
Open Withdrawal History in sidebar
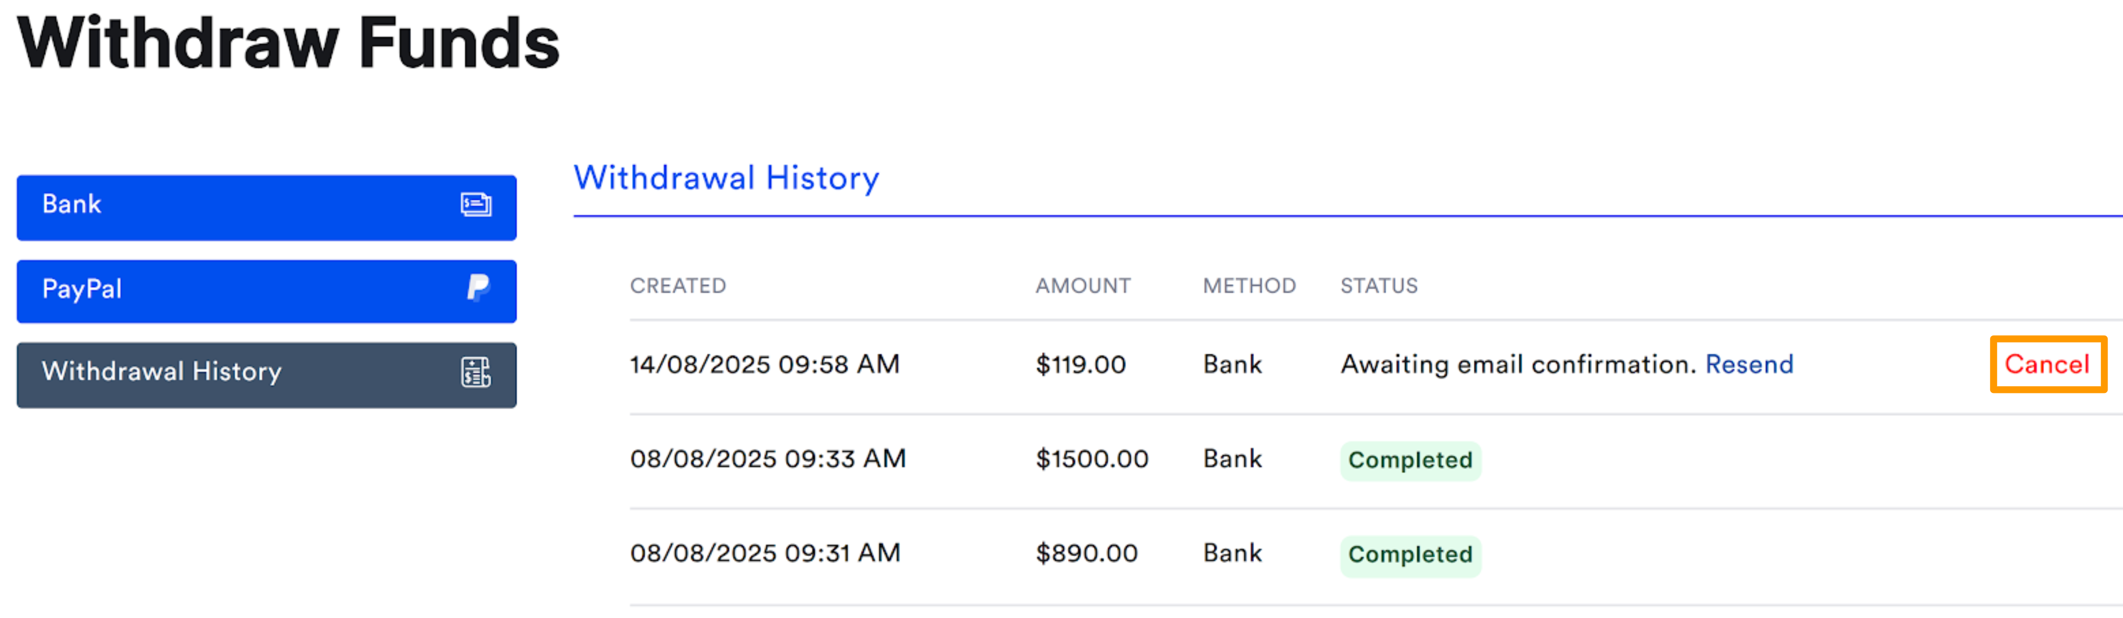click(x=266, y=375)
